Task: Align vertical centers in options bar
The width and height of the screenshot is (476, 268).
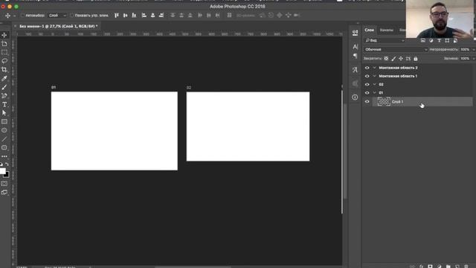Action: (x=126, y=15)
